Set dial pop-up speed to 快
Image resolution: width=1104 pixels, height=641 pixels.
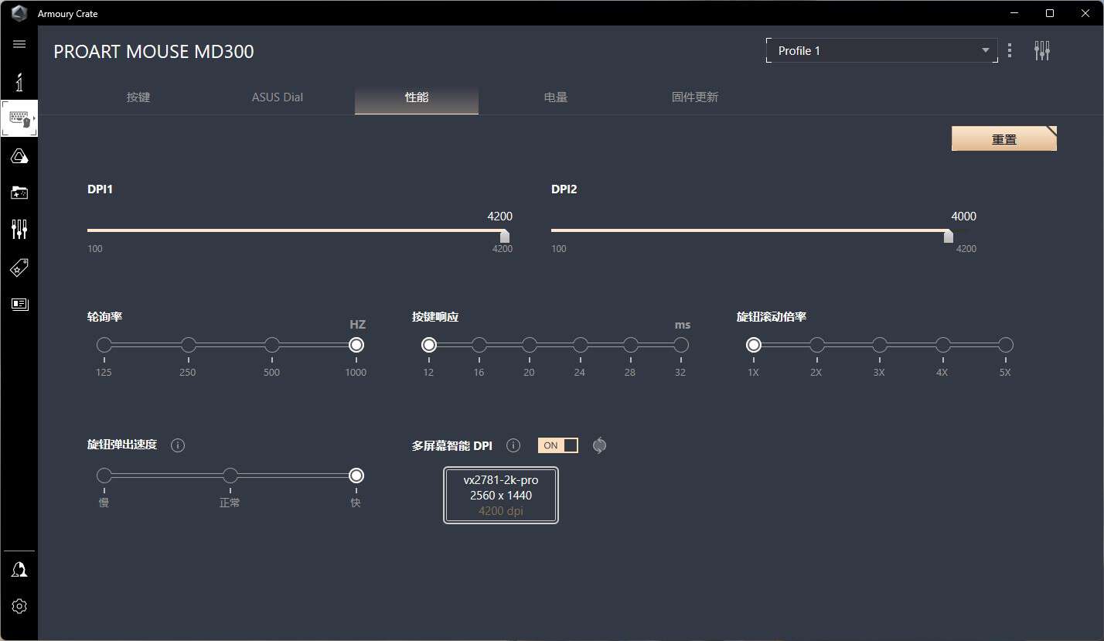(x=356, y=476)
